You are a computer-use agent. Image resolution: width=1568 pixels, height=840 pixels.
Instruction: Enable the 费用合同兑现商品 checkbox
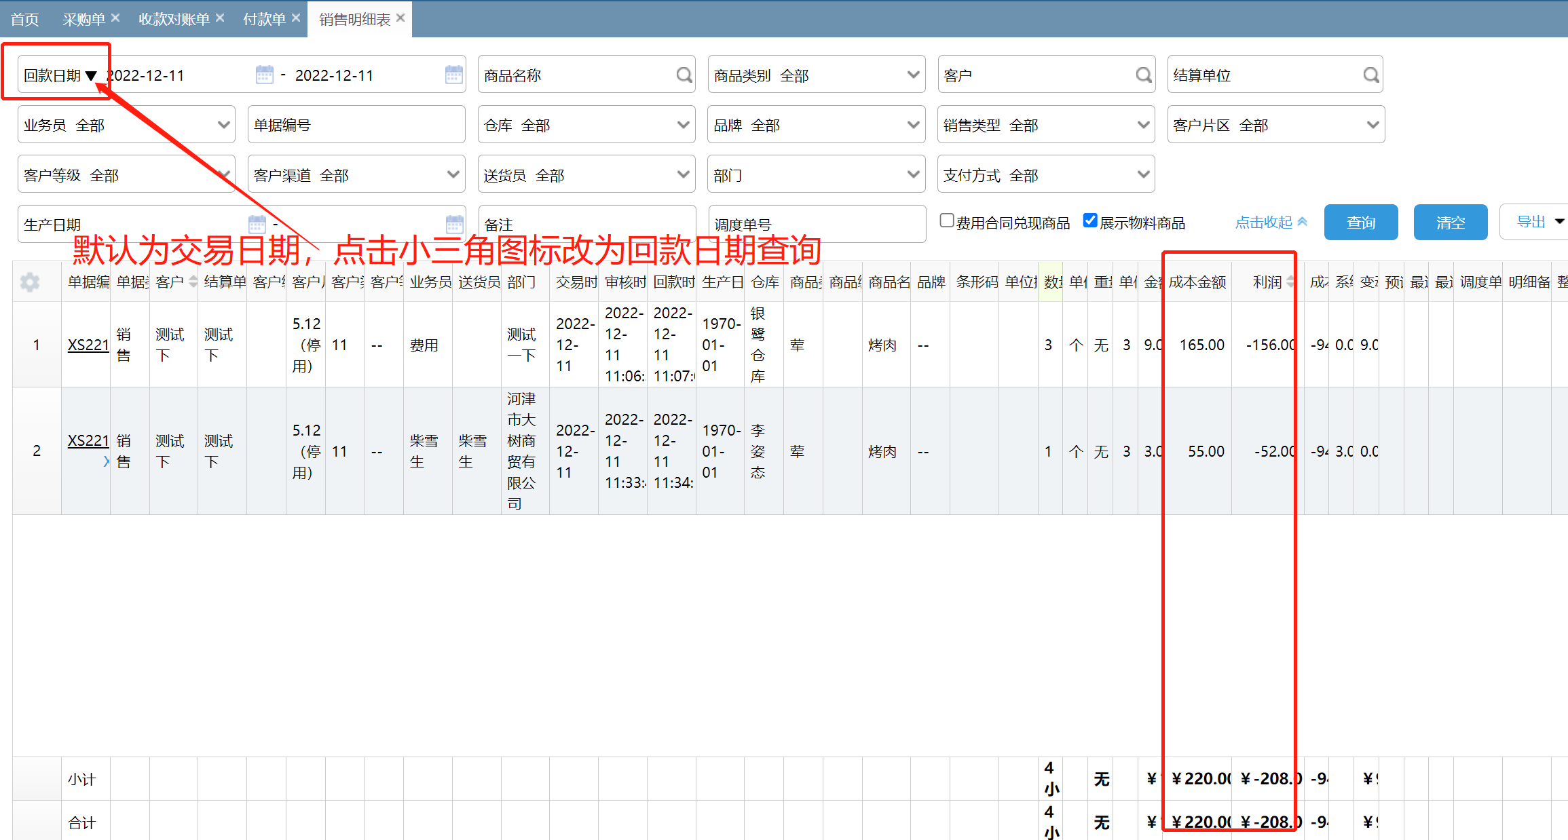click(947, 221)
